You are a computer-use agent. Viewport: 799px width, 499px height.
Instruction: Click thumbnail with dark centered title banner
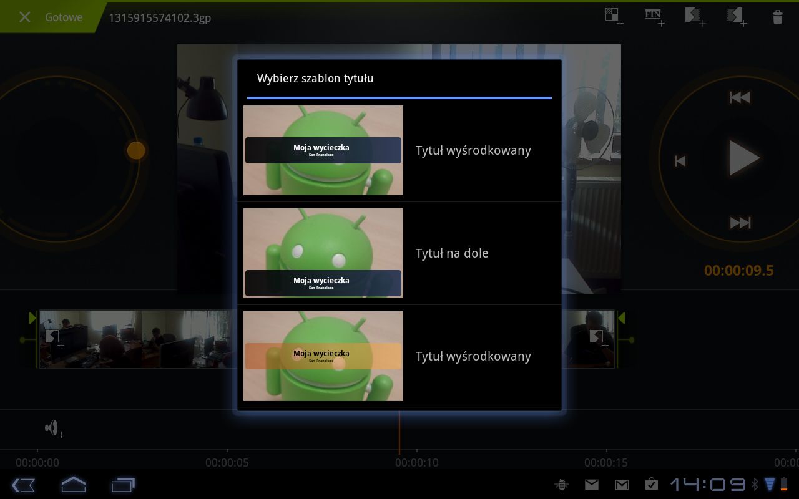pos(323,150)
